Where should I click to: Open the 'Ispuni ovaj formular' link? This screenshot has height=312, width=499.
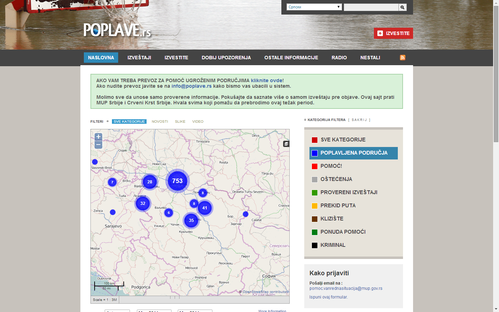pos(329,297)
